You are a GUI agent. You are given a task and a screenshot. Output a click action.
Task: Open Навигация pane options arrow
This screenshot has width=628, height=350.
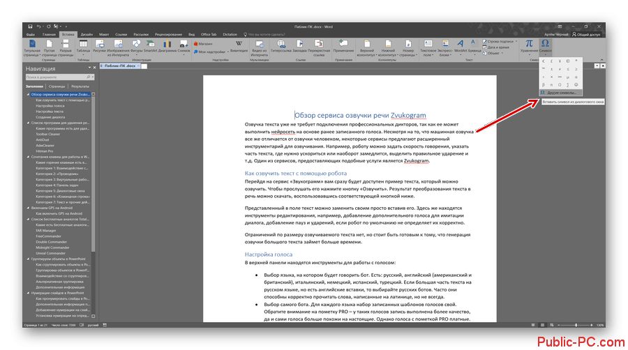pos(89,68)
